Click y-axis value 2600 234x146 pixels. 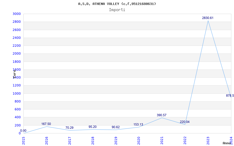point(17,30)
